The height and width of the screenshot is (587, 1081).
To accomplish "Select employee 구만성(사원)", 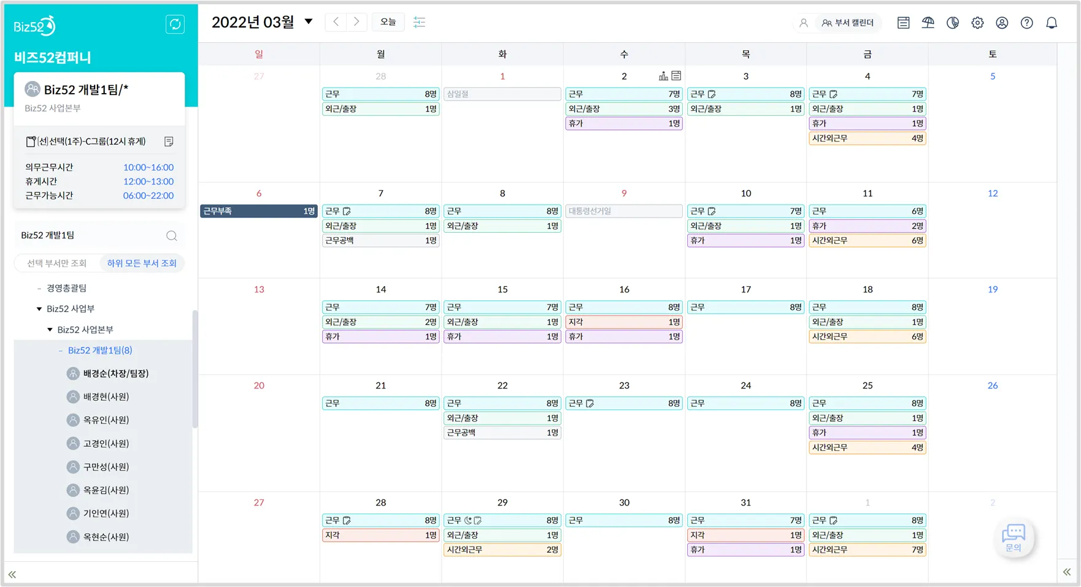I will tap(106, 467).
